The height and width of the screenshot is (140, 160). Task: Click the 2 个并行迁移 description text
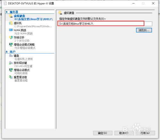(22, 41)
